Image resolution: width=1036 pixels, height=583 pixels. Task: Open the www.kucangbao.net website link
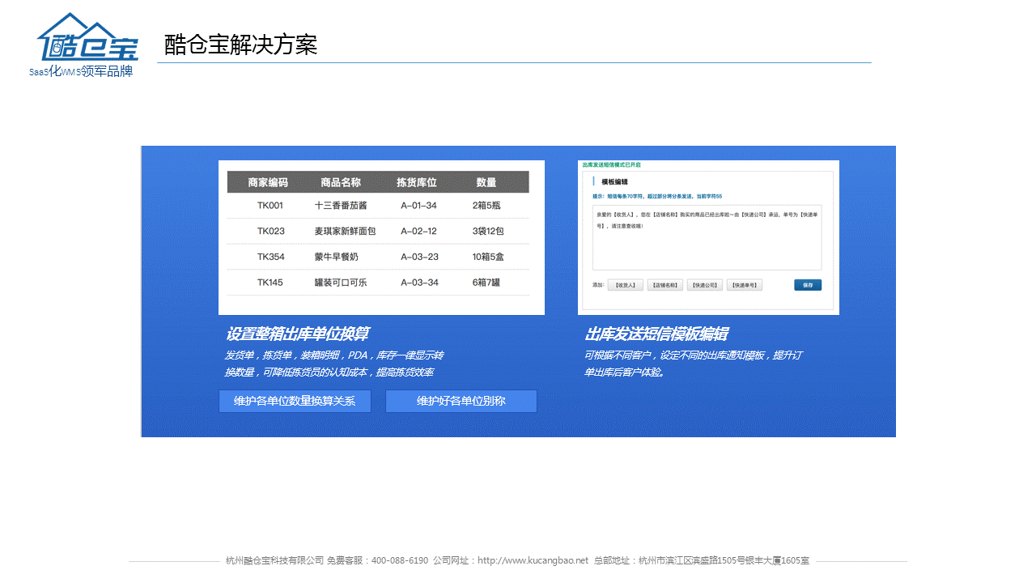coord(533,560)
